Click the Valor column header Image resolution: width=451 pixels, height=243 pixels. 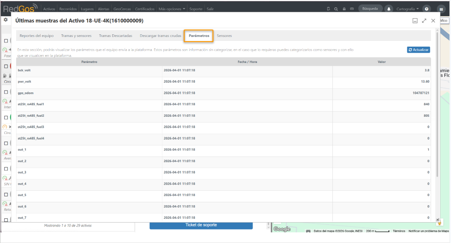click(x=382, y=61)
